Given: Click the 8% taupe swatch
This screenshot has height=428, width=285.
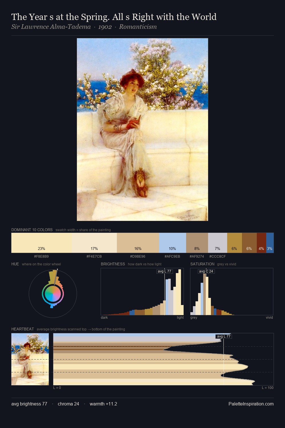Looking at the screenshot, I should (x=197, y=243).
